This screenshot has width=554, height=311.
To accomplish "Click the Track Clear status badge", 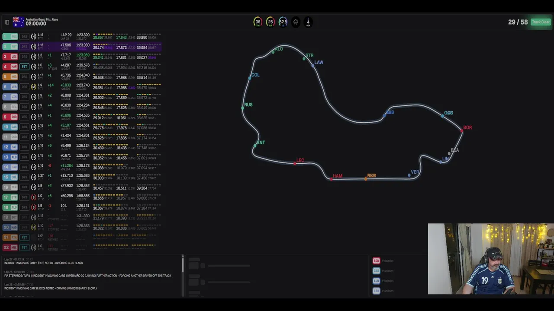I will tap(541, 22).
